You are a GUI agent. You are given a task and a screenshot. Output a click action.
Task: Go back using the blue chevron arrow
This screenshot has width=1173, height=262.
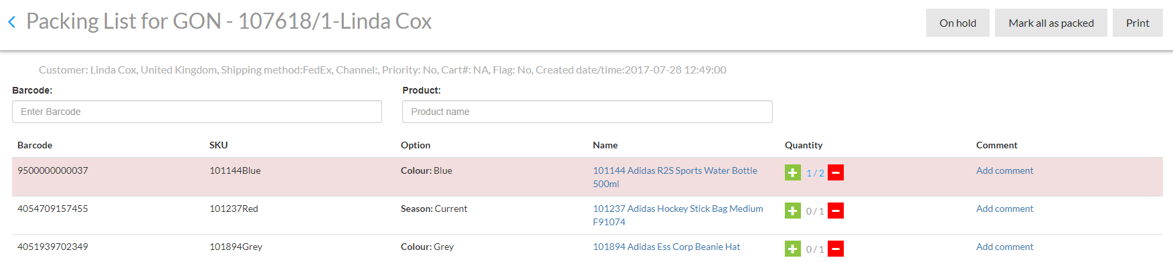[x=11, y=22]
